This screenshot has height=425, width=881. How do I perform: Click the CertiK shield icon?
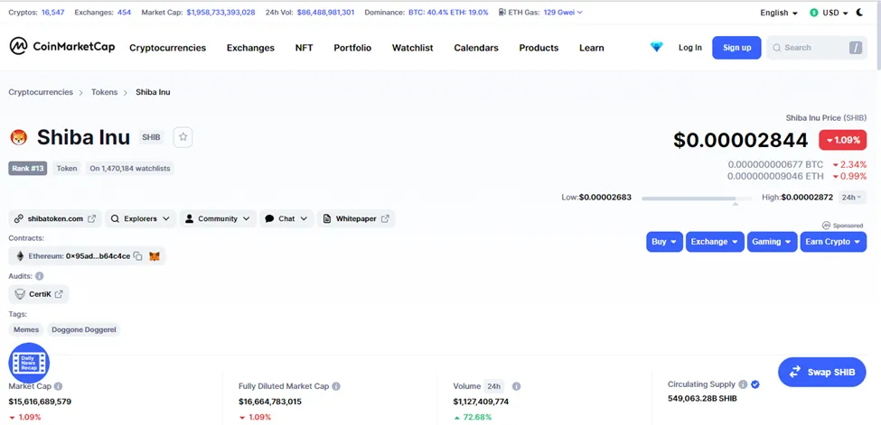point(20,294)
